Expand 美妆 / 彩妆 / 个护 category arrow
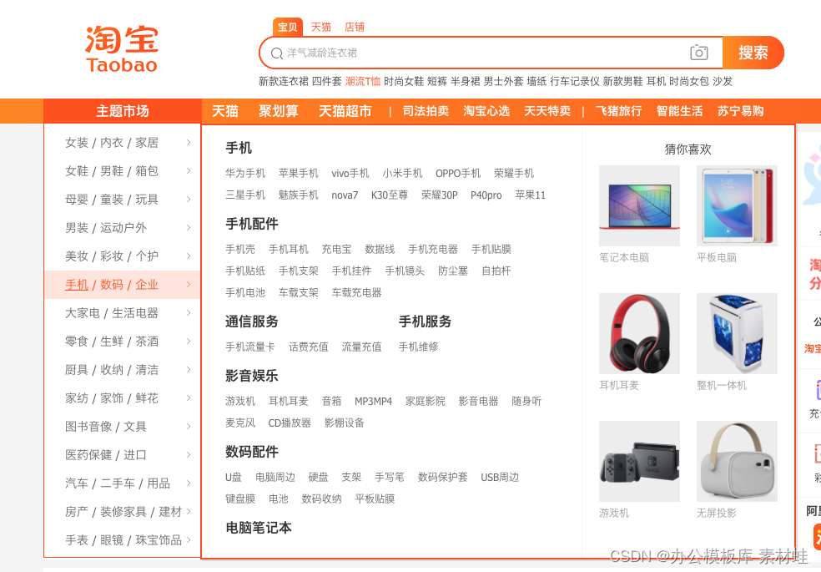This screenshot has height=572, width=821. click(x=189, y=256)
